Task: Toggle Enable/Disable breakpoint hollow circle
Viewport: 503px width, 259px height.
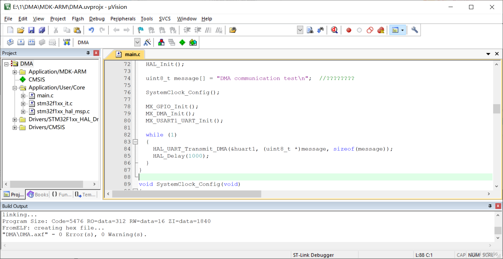Action: click(359, 30)
